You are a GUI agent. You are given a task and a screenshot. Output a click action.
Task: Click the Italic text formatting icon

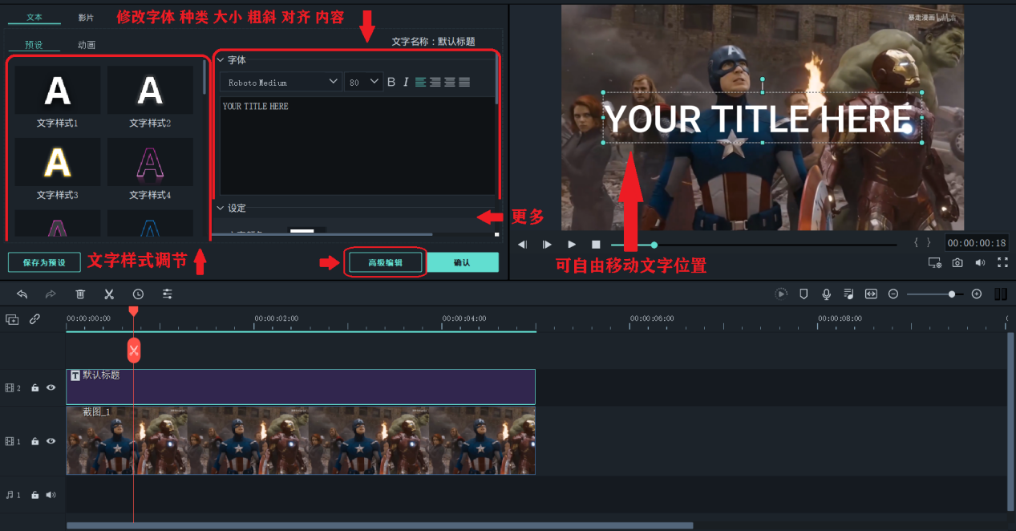pos(406,82)
